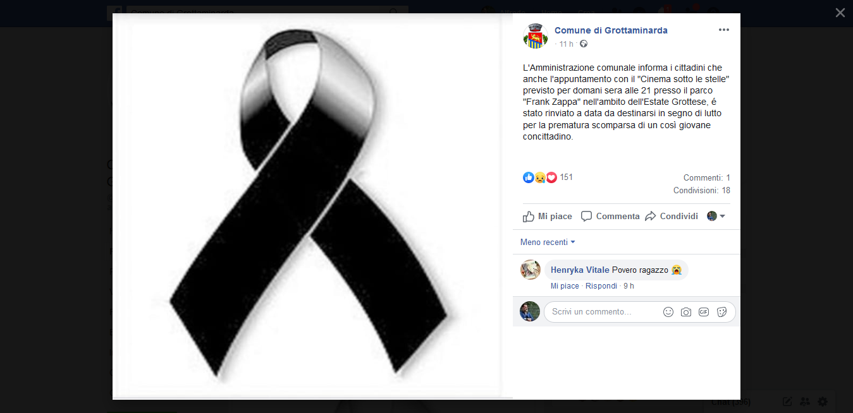Image resolution: width=853 pixels, height=413 pixels.
Task: Share the post via Condividi
Action: pyautogui.click(x=672, y=217)
